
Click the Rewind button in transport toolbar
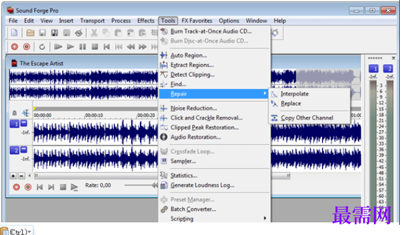tap(130, 47)
